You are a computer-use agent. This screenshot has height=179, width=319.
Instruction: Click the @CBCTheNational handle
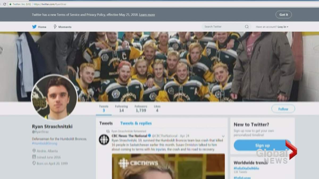[165, 136]
